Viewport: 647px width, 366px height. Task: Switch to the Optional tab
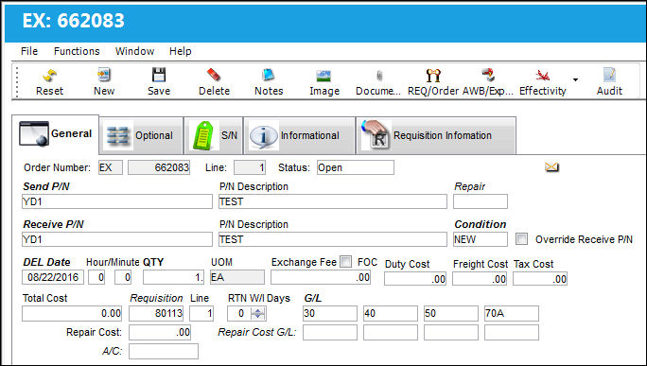point(142,135)
